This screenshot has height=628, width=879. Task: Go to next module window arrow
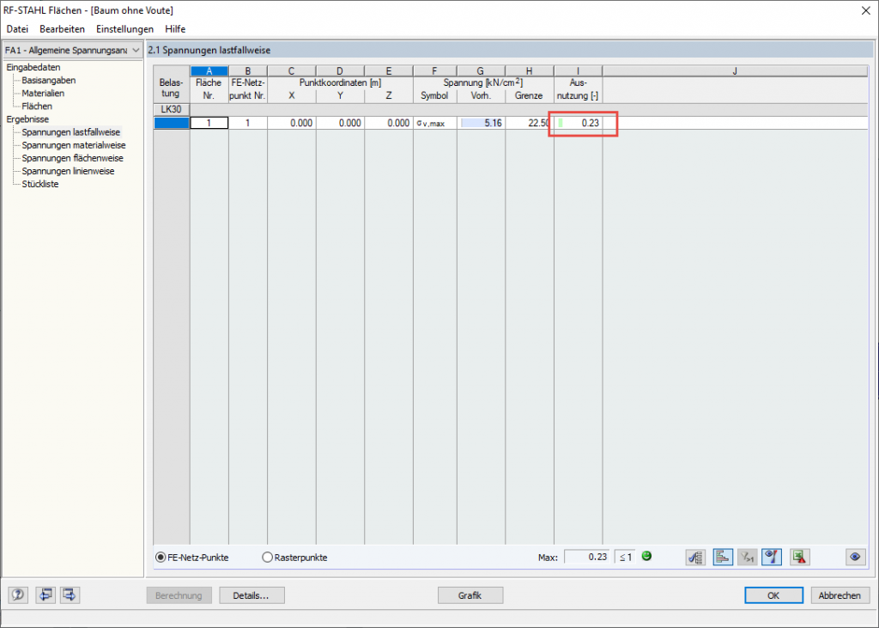[x=70, y=594]
